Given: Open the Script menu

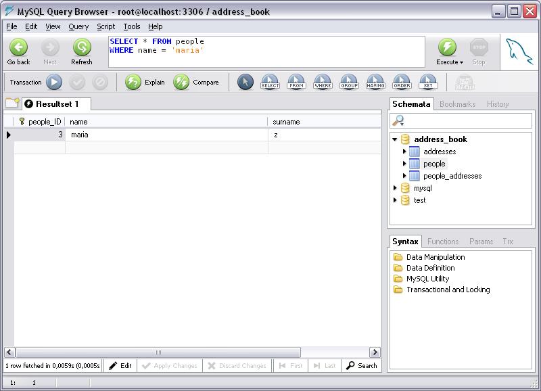Looking at the screenshot, I should coord(105,26).
